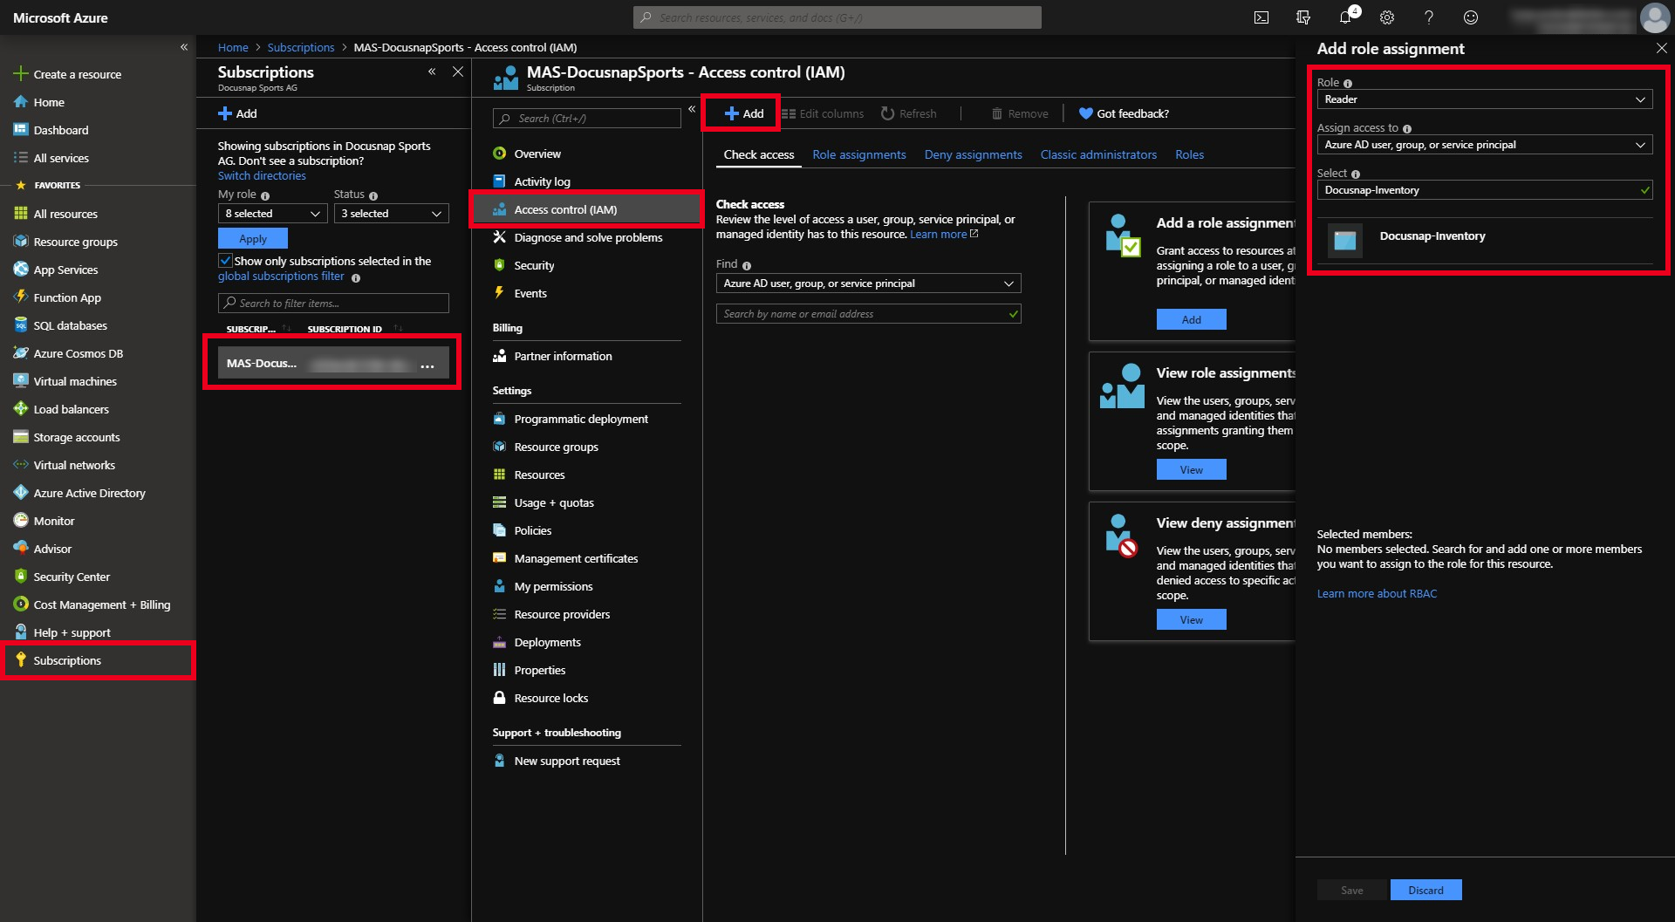The height and width of the screenshot is (922, 1675).
Task: Click Subscriptions breadcrumb link
Action: 301,47
